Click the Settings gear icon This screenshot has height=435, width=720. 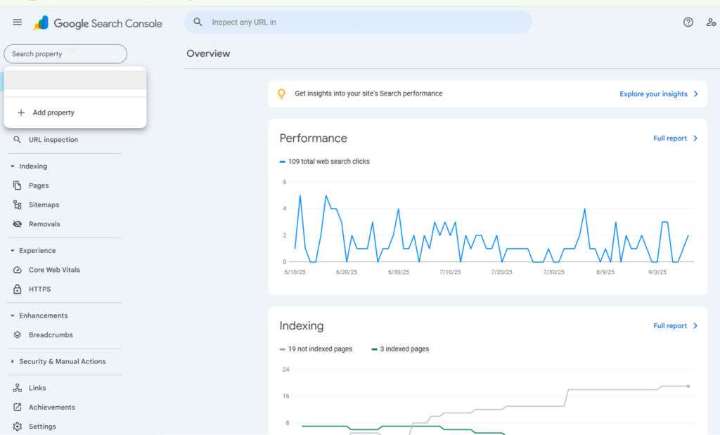tap(18, 427)
